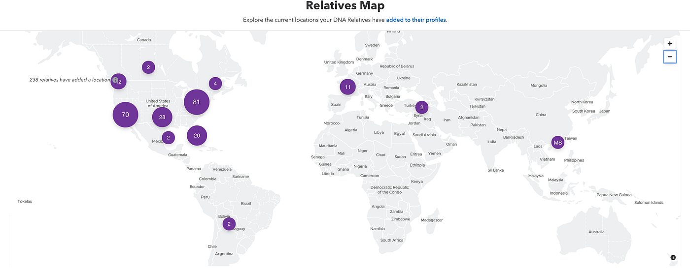This screenshot has height=272, width=690.
Task: Open the 11 relatives cluster in Europe
Action: click(347, 87)
